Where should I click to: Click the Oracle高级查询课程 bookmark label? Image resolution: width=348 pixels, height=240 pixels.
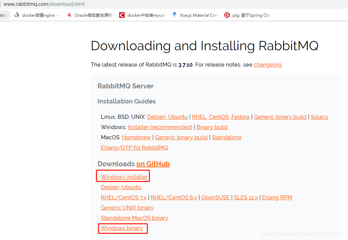click(x=94, y=15)
